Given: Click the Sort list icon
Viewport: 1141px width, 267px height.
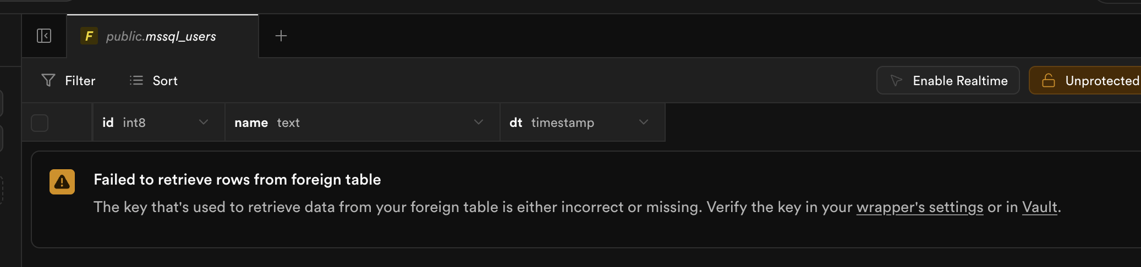Looking at the screenshot, I should (136, 81).
